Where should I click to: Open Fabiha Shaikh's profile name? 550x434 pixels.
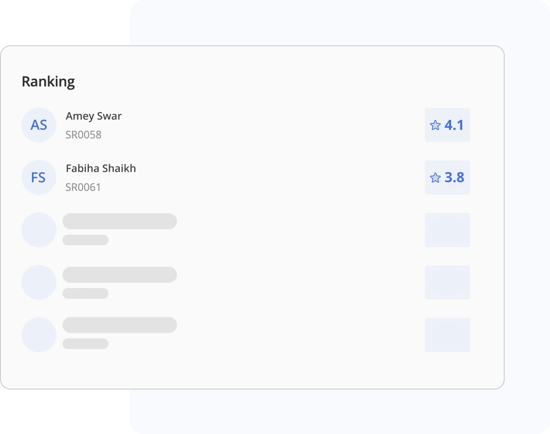click(101, 169)
